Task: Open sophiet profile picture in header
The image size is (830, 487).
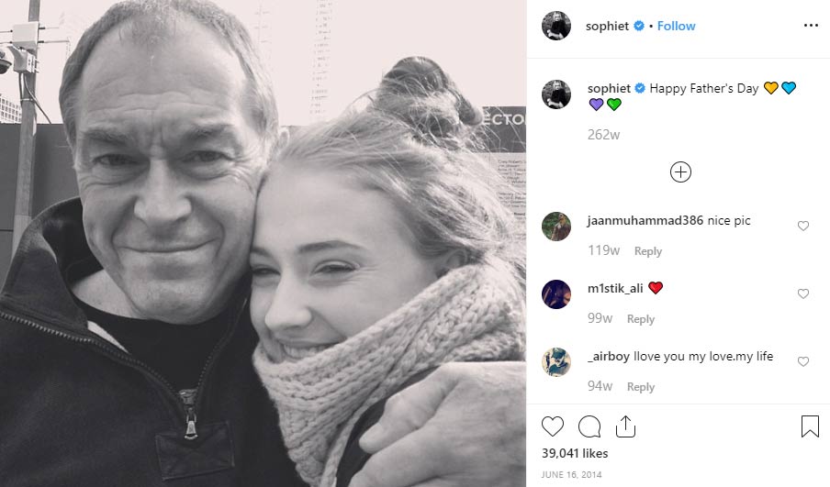Action: click(x=556, y=26)
